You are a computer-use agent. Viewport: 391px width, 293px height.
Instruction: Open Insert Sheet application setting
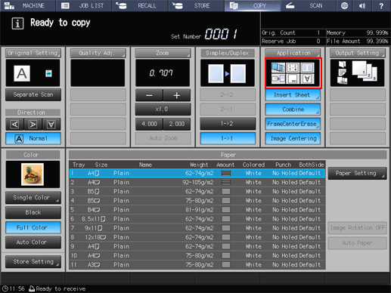point(293,95)
